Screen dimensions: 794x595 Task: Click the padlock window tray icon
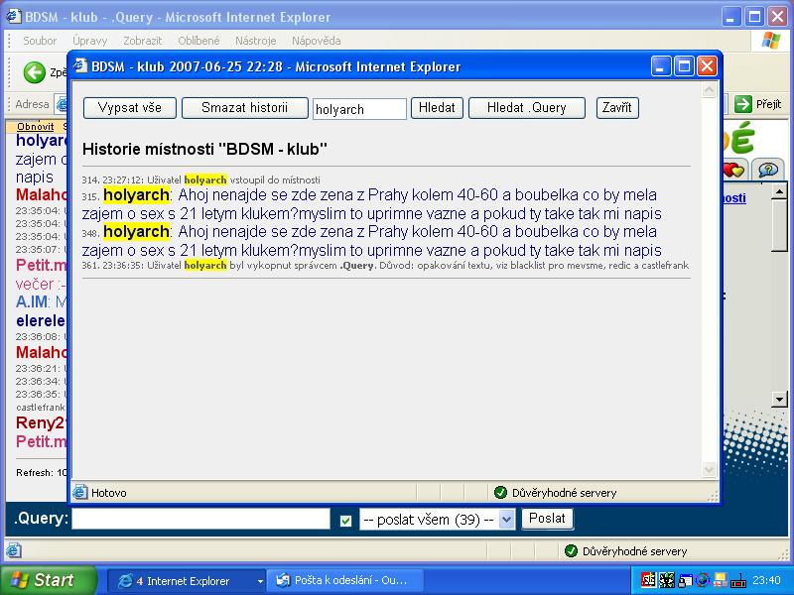tap(685, 580)
